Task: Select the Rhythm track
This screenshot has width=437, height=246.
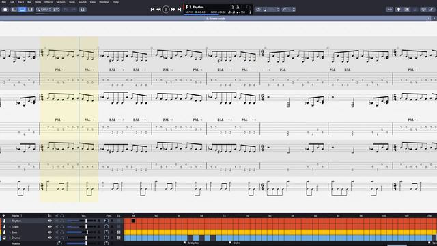Action: click(16, 221)
